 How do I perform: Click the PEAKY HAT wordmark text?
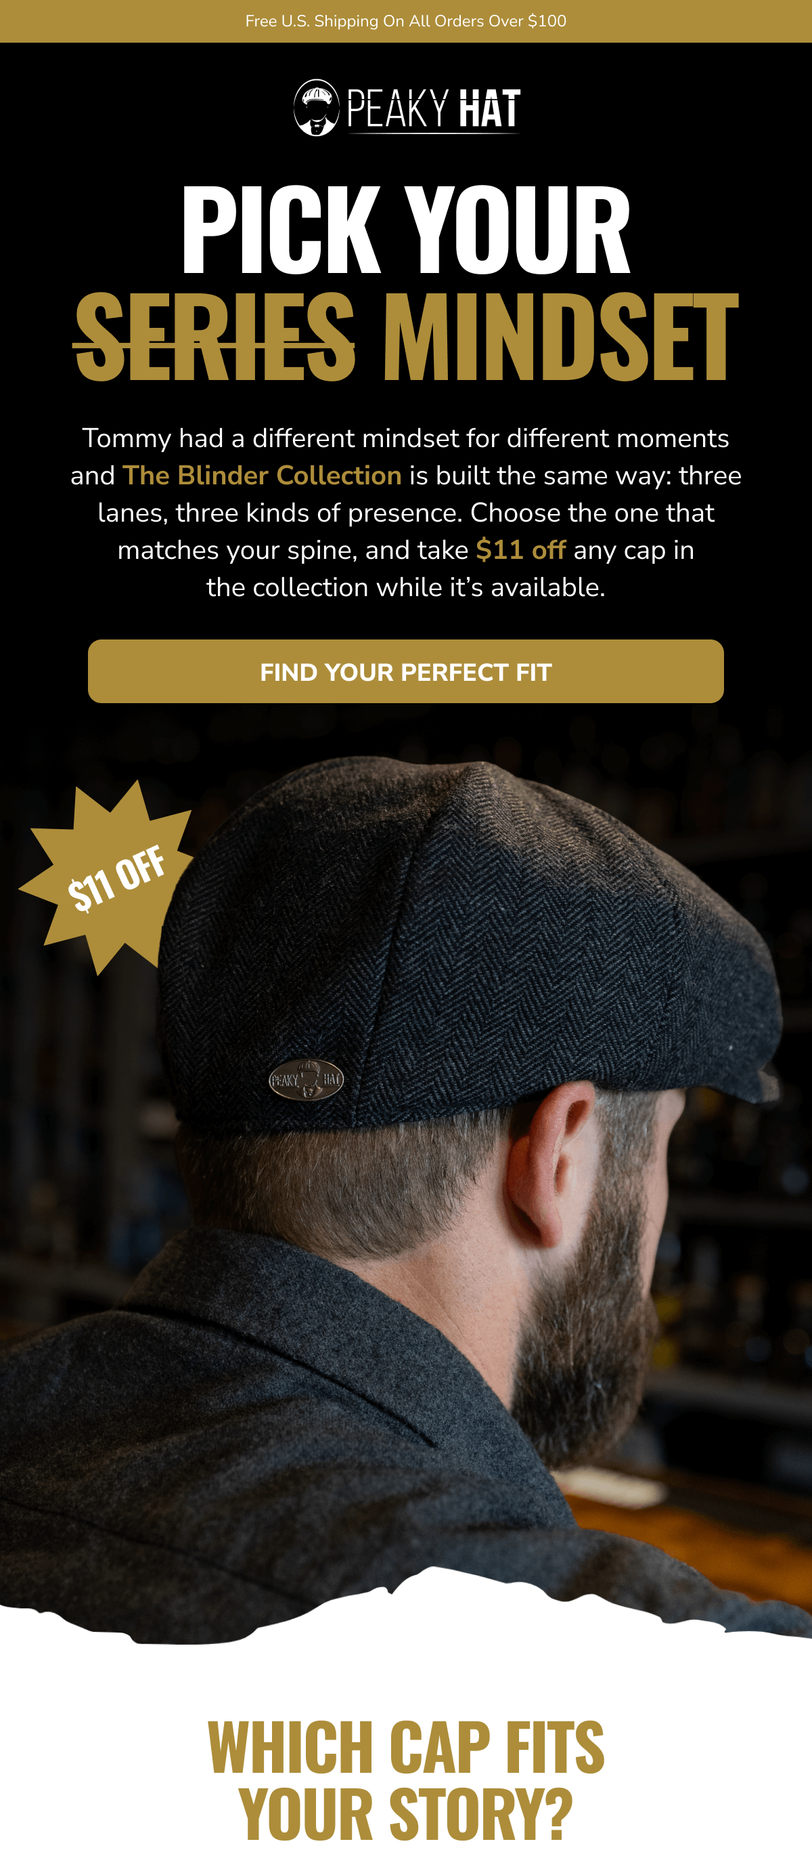pos(433,110)
